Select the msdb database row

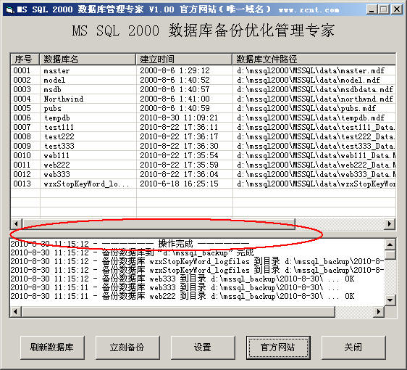[x=204, y=89]
